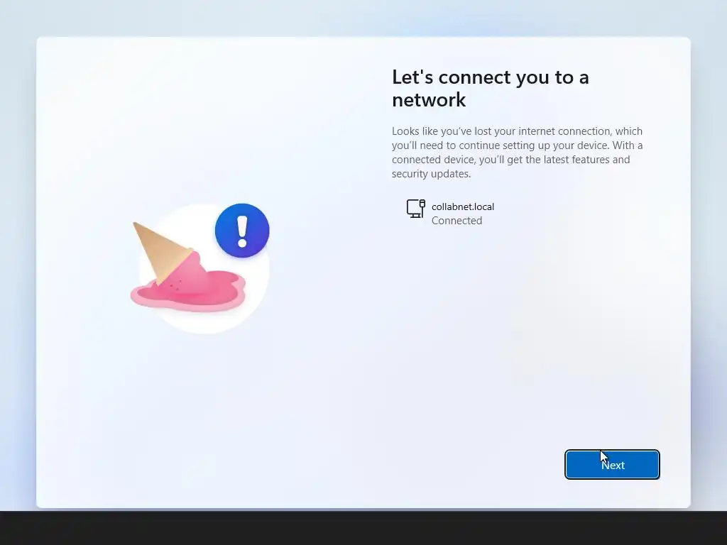Click the dropped ice cream cone

tap(163, 252)
